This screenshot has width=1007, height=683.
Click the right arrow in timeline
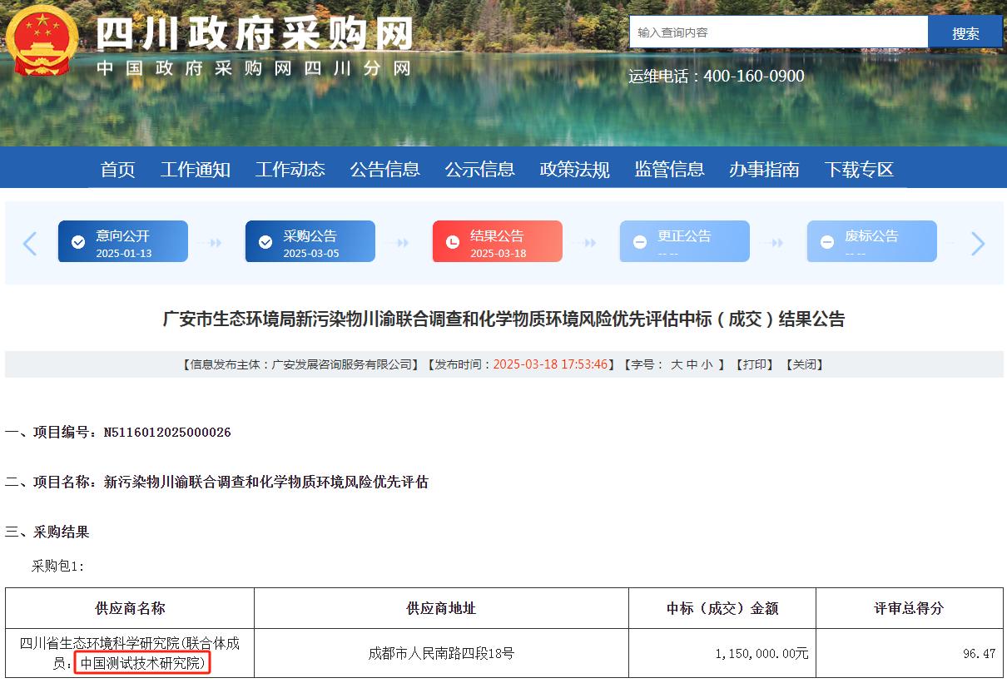[978, 243]
